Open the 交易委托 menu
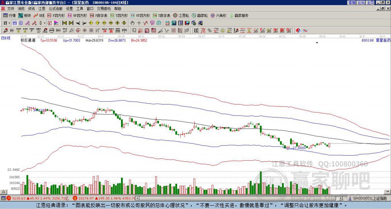This screenshot has height=209, width=391. (104, 9)
